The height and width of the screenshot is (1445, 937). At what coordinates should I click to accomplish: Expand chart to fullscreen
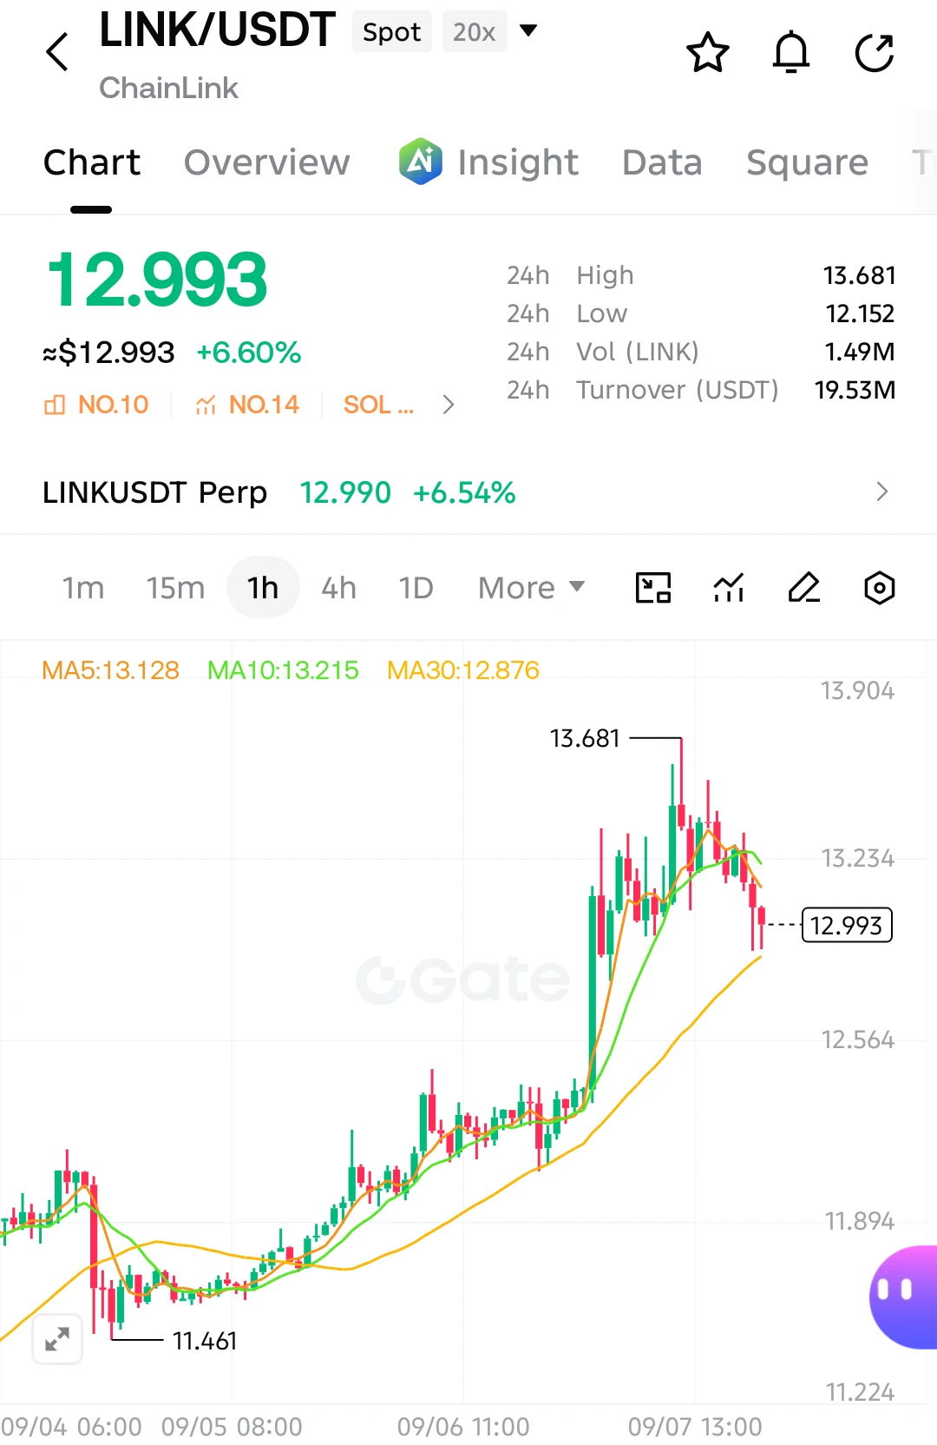coord(57,1339)
